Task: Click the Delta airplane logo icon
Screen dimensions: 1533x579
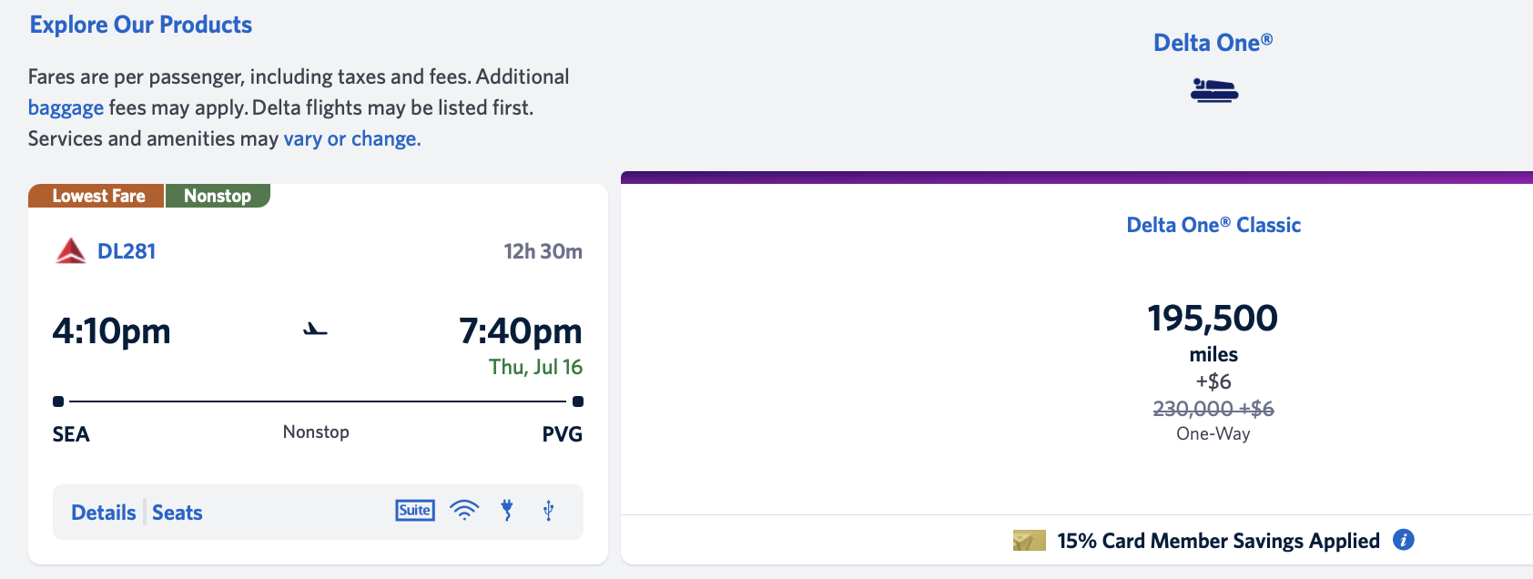Action: (x=69, y=251)
